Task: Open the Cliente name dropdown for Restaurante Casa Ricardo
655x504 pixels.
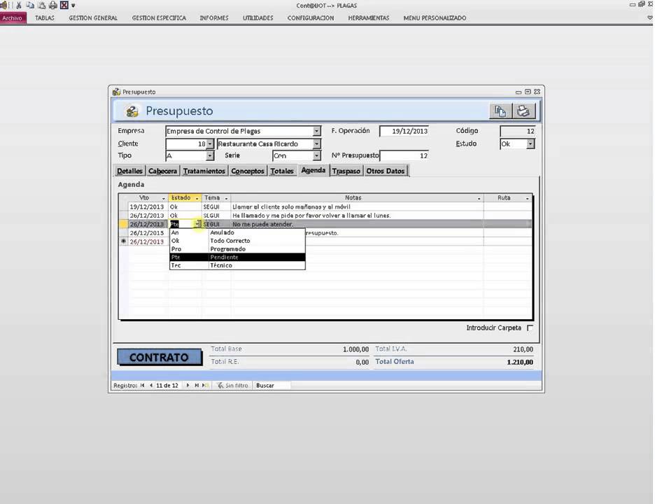Action: pyautogui.click(x=316, y=143)
